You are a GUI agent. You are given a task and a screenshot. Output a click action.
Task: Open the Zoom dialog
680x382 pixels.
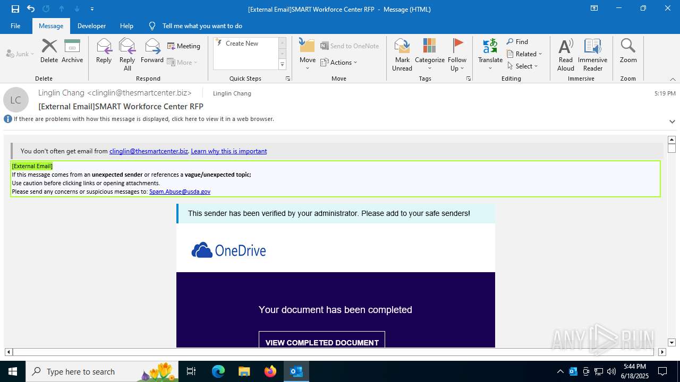pyautogui.click(x=628, y=51)
